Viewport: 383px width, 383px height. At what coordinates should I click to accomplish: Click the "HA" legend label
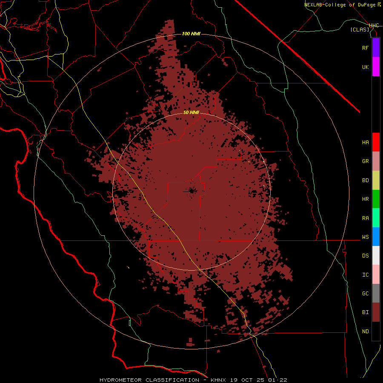click(365, 143)
